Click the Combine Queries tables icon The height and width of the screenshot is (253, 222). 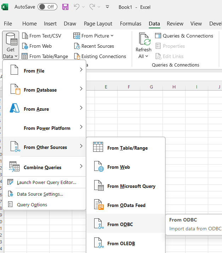click(14, 166)
